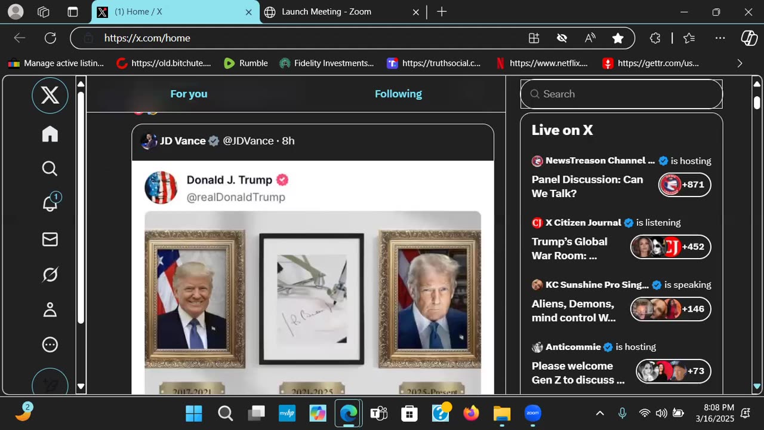Open Edge profile avatar icon
The width and height of the screenshot is (764, 430).
click(x=16, y=11)
